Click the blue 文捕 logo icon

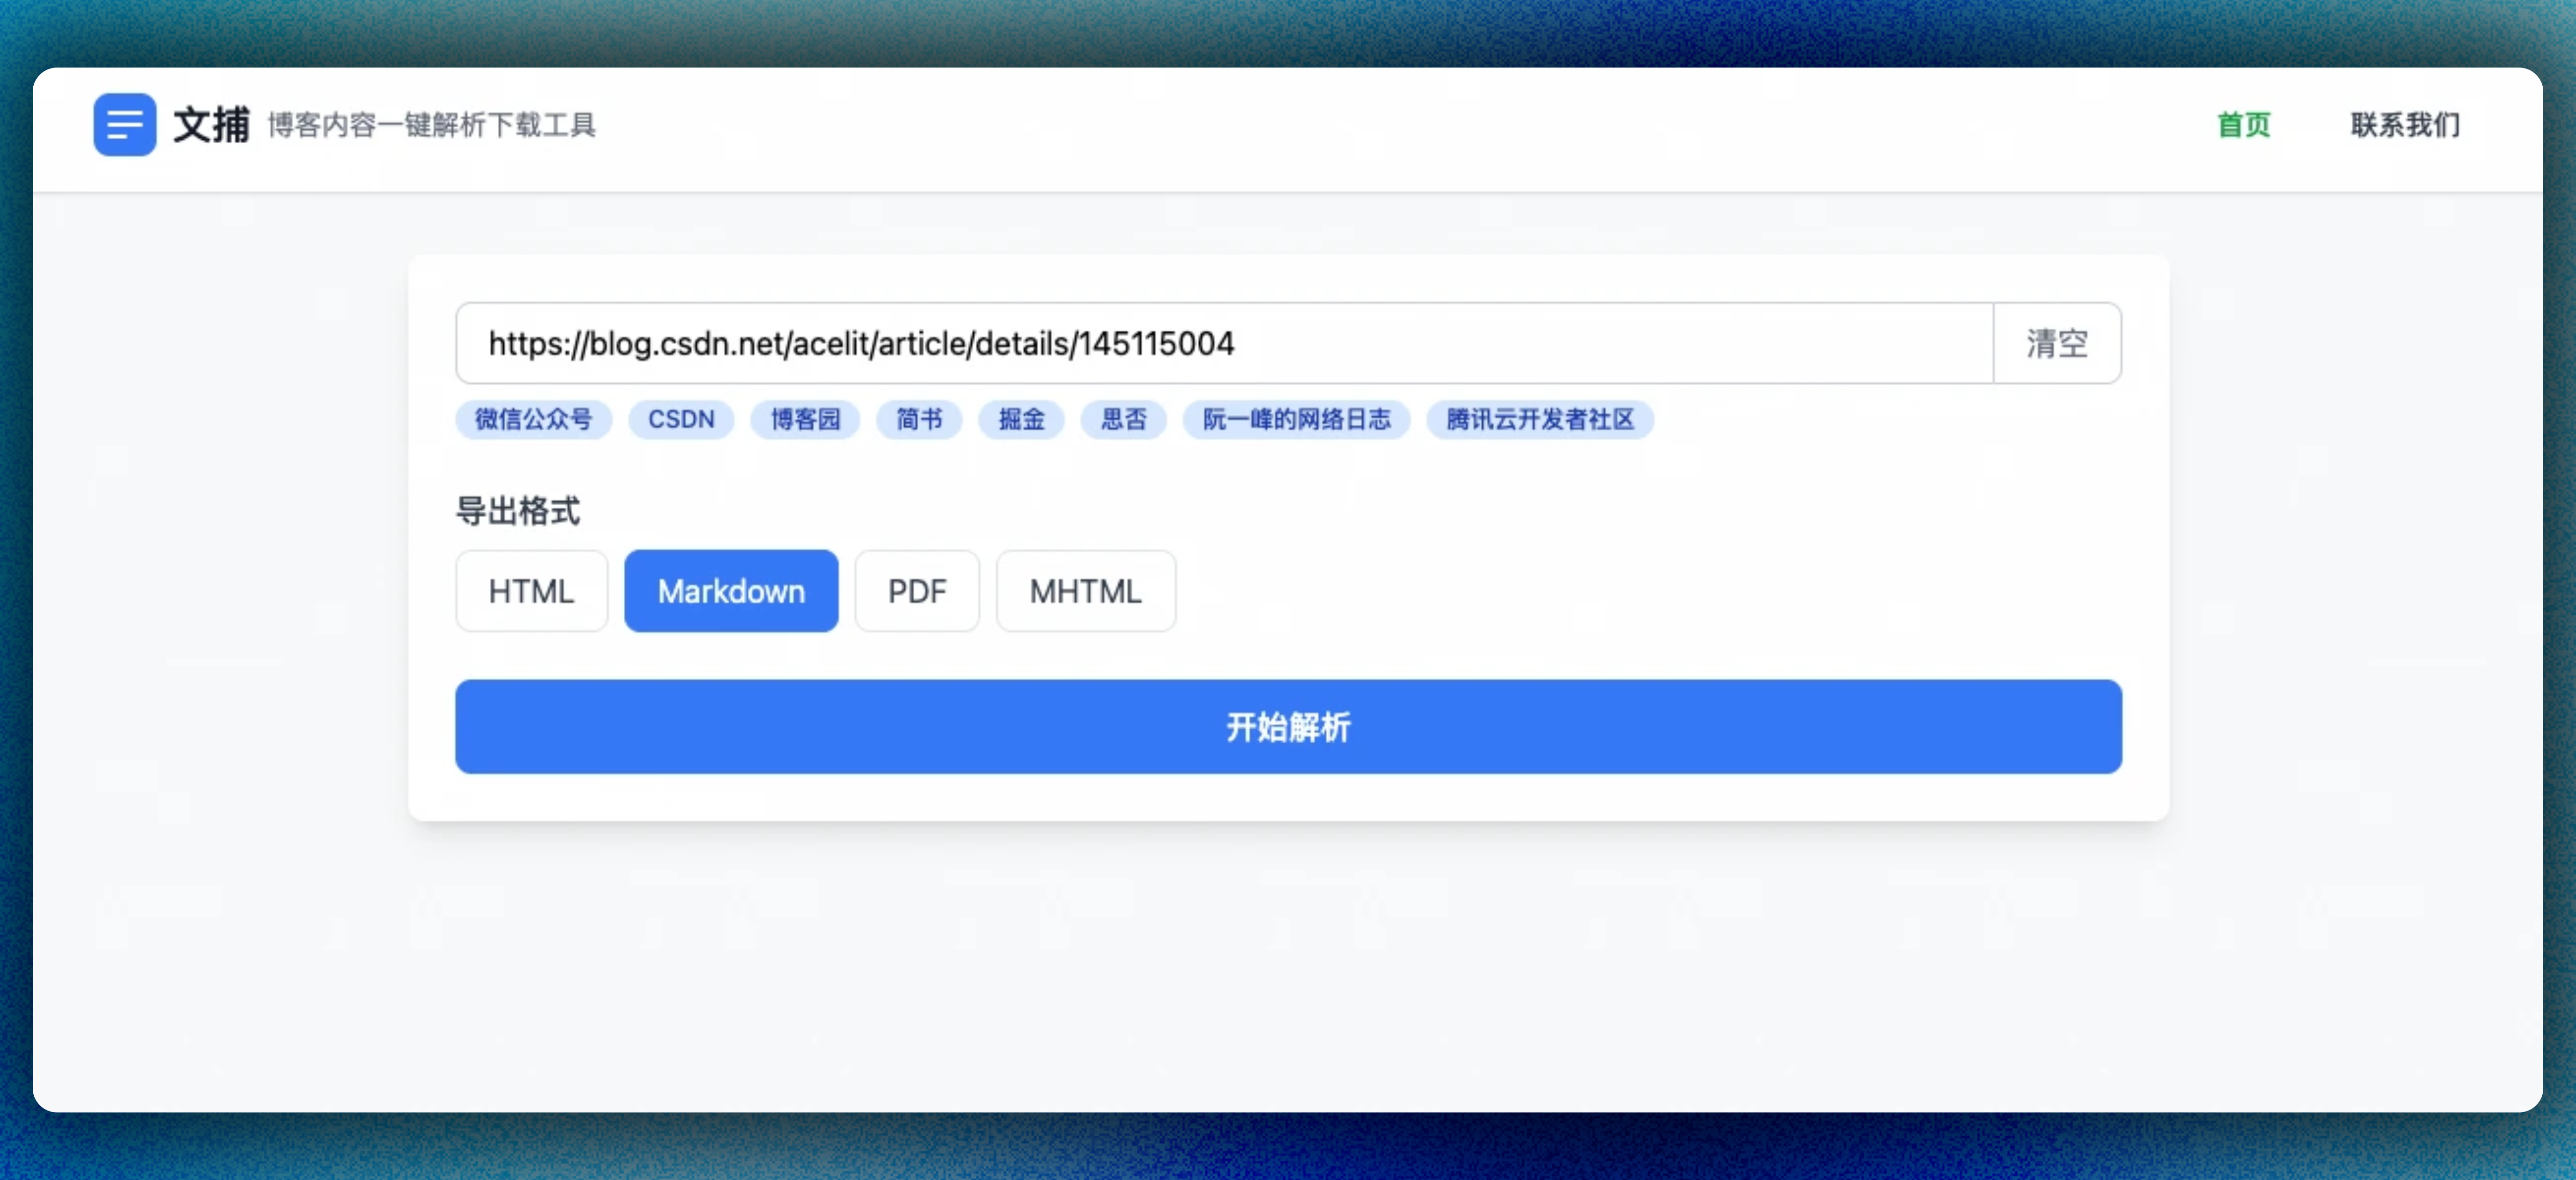click(x=124, y=125)
